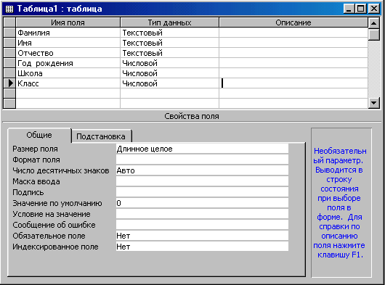Image resolution: width=385 pixels, height=285 pixels.
Task: Click the scroll down arrow of field grid
Action: tap(374, 103)
